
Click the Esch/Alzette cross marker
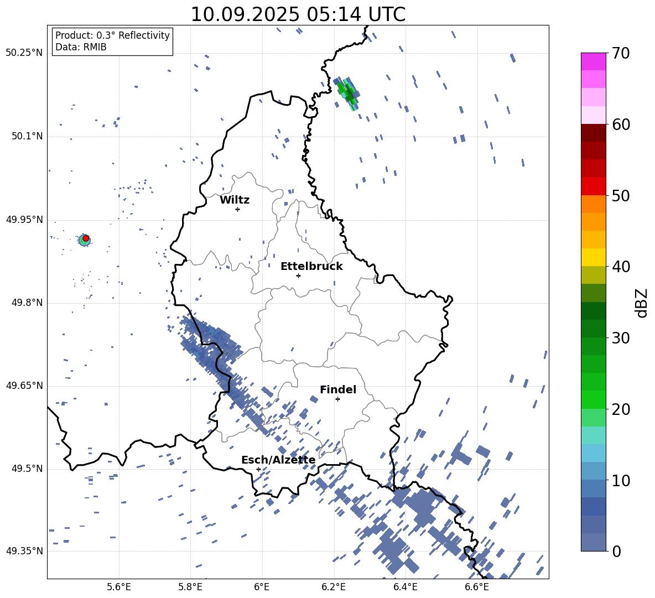(x=258, y=469)
